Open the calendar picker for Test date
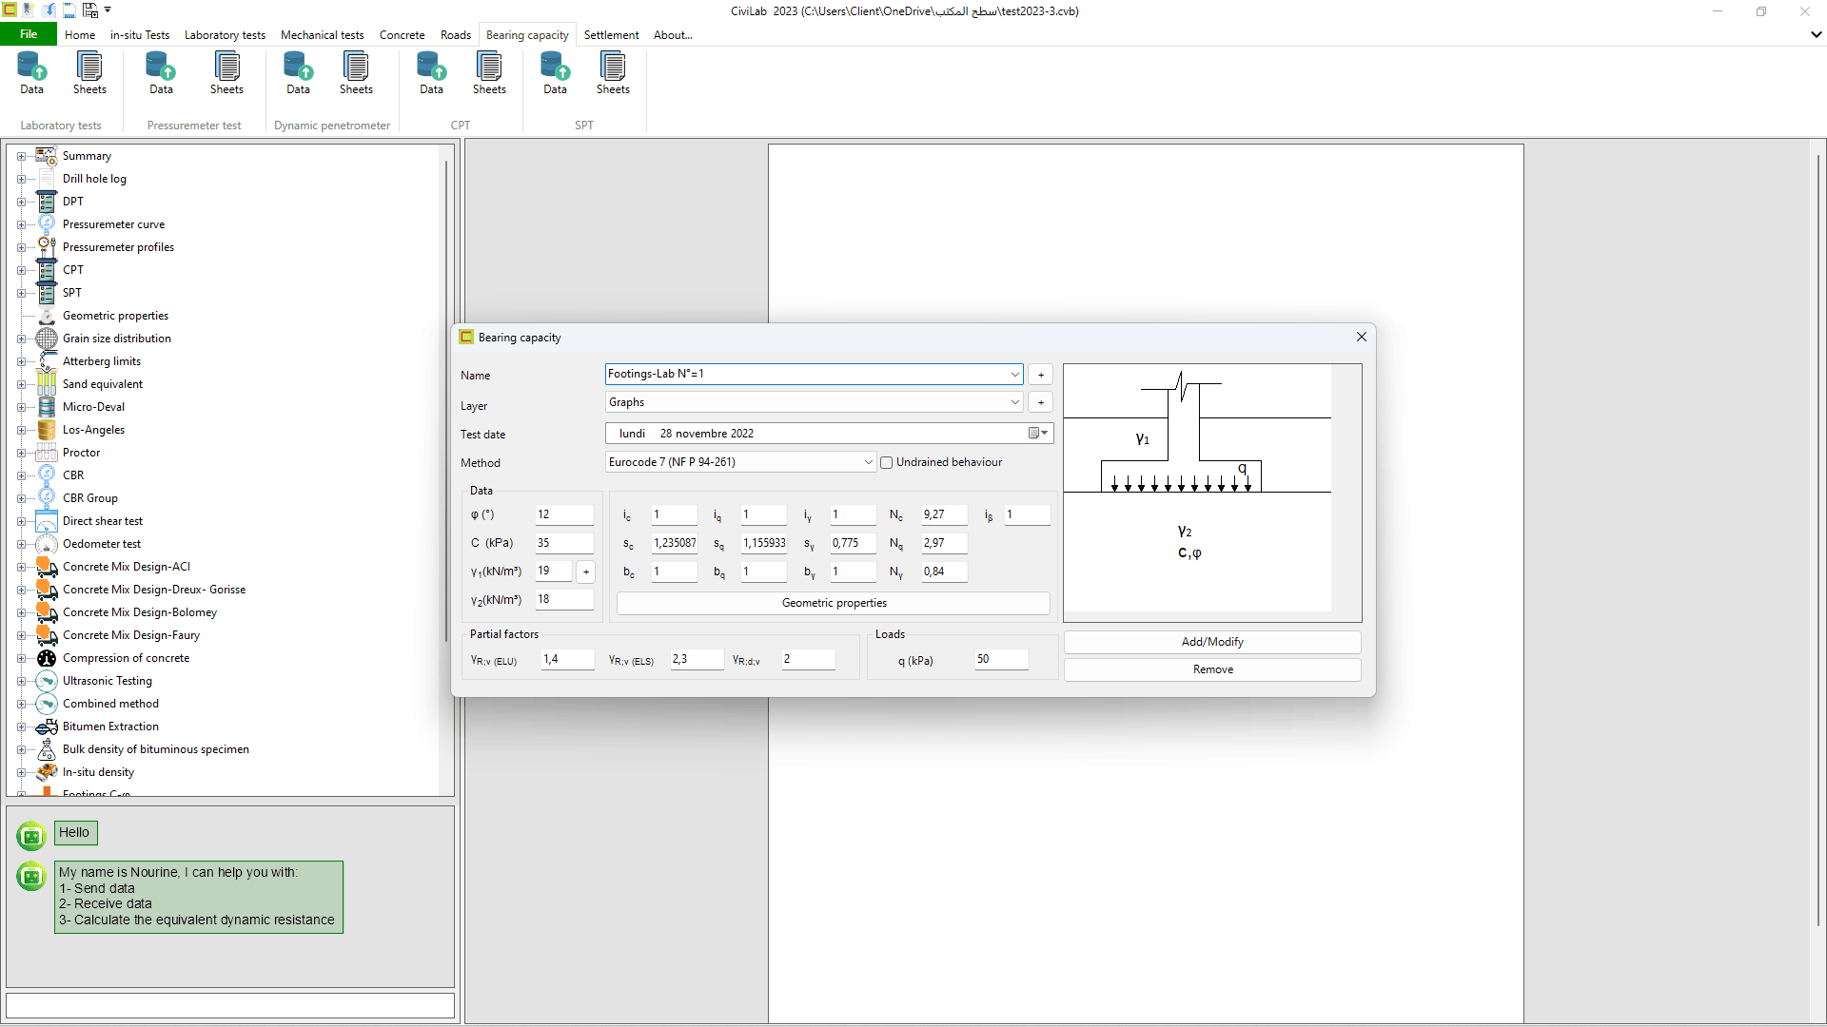 coord(1038,434)
